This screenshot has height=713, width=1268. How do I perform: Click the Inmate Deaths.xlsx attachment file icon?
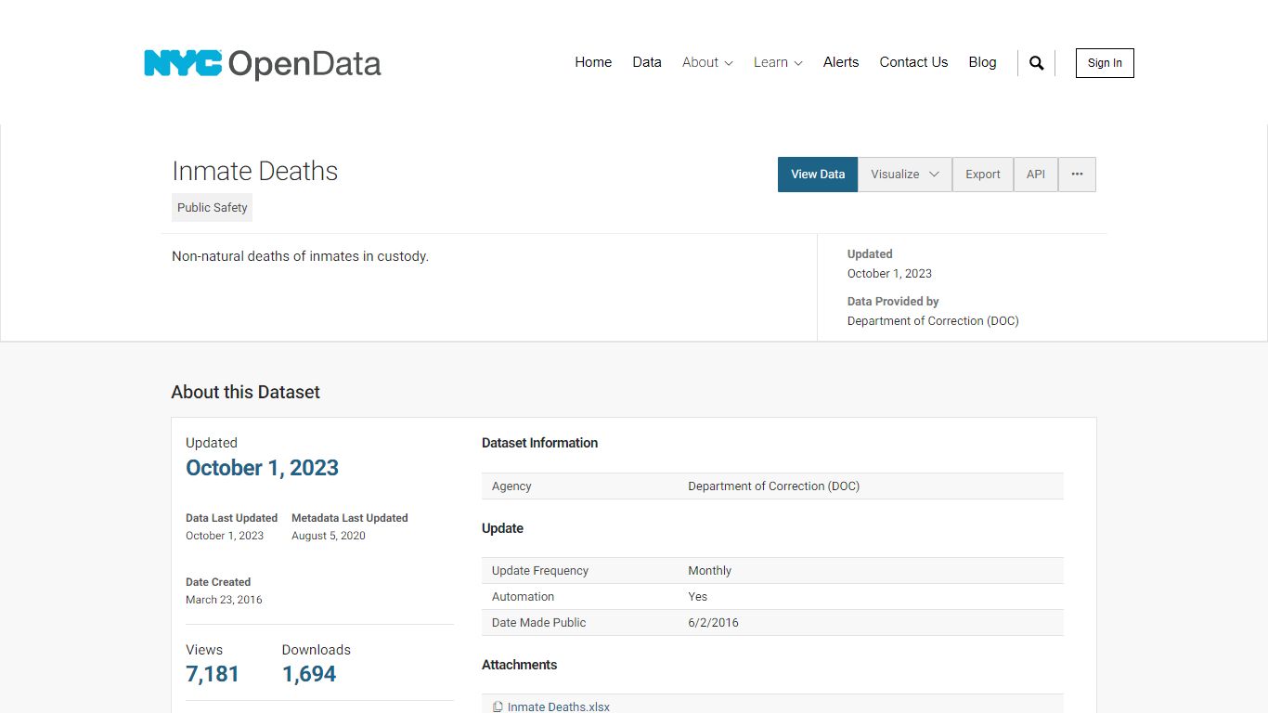pyautogui.click(x=498, y=707)
